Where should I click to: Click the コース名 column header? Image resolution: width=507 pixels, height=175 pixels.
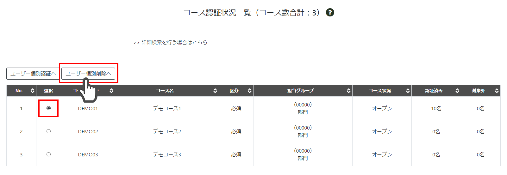pos(167,91)
